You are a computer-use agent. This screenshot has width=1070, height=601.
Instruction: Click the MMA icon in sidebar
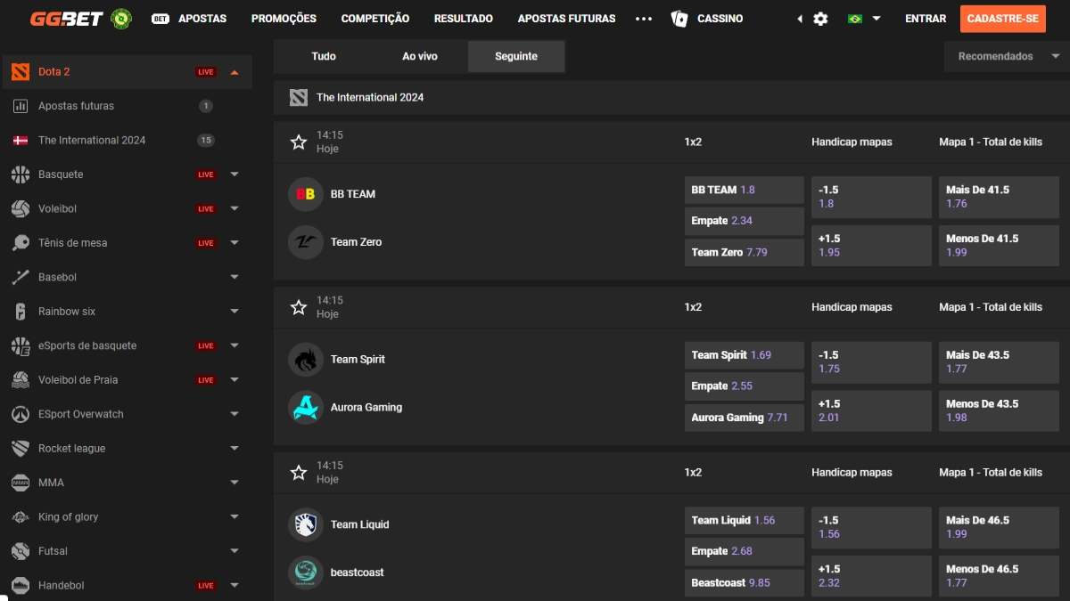tap(21, 483)
